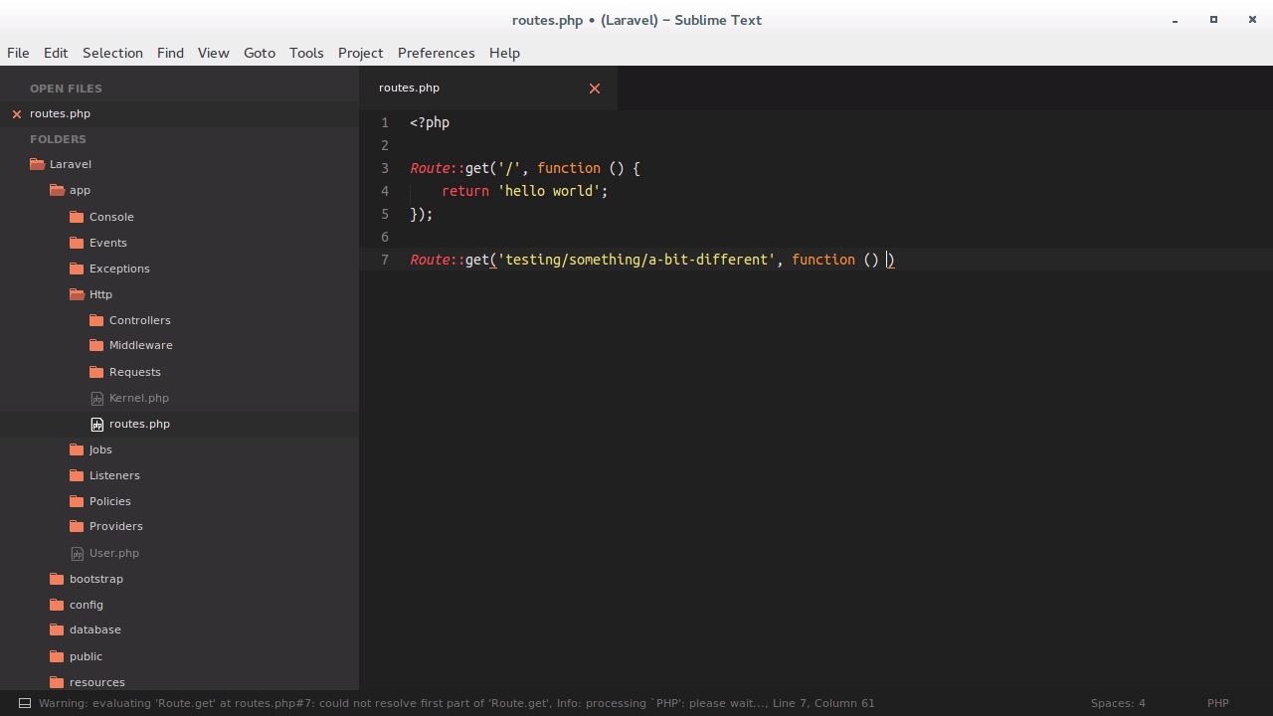The height and width of the screenshot is (716, 1273).
Task: Click the Kernel.php file icon in sidebar
Action: point(96,398)
